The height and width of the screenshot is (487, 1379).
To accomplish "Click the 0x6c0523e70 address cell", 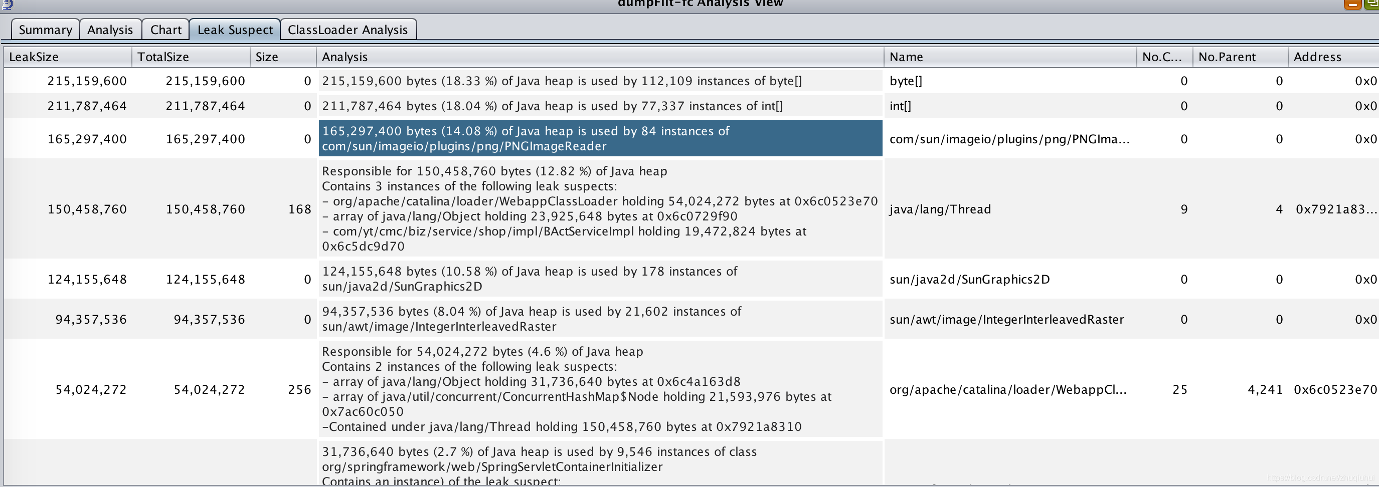I will pyautogui.click(x=1334, y=390).
